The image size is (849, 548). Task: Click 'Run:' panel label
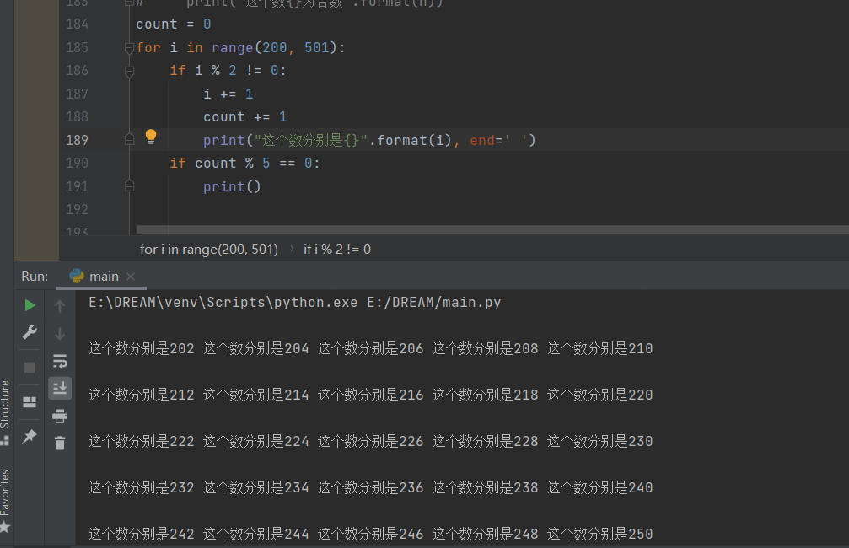35,277
